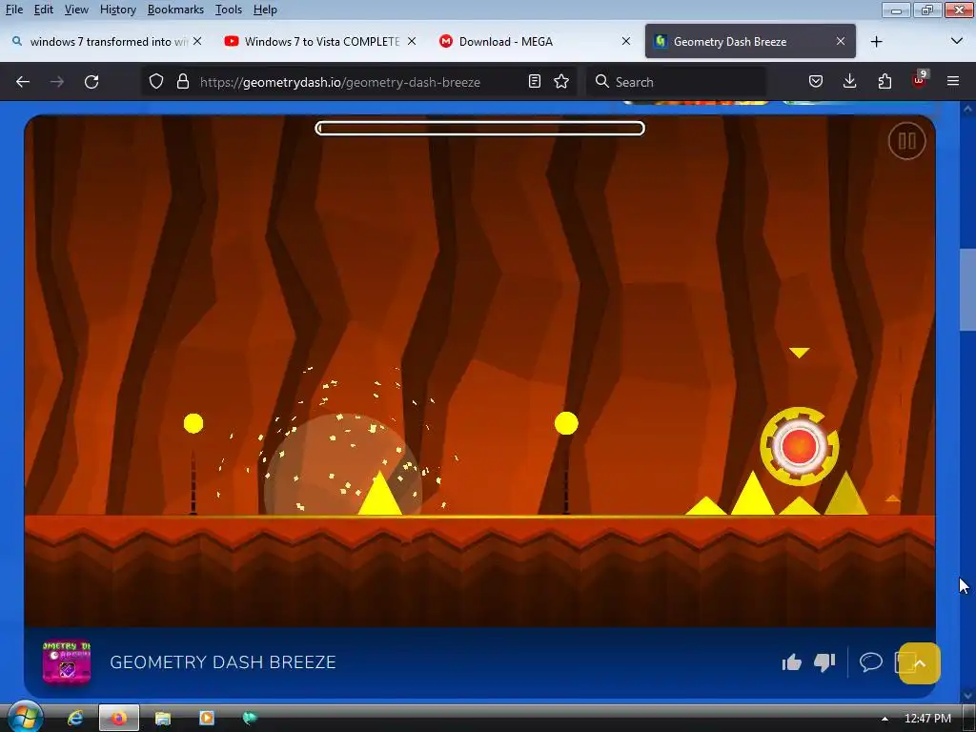This screenshot has height=732, width=976.
Task: Click the thumbs down dislike icon
Action: click(x=824, y=662)
